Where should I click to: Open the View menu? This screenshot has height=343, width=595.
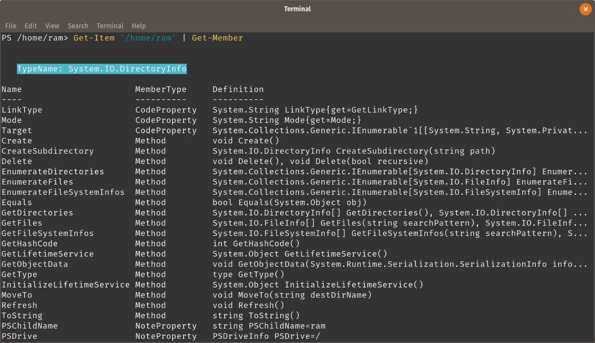coord(52,26)
